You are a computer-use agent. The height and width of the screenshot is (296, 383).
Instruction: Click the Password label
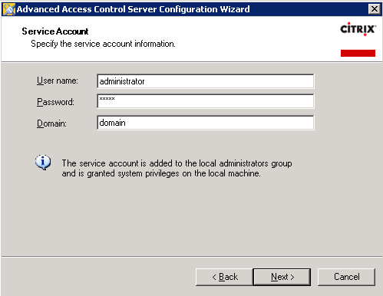55,102
